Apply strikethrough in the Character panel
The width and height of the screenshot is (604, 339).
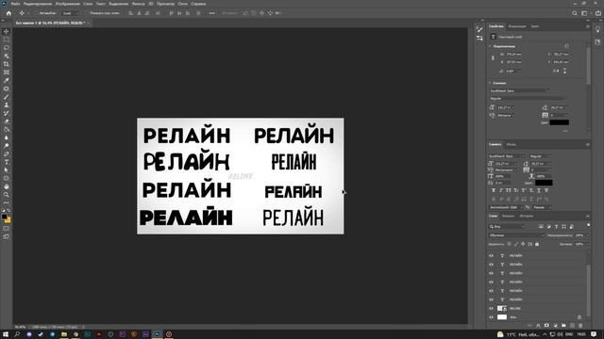(x=546, y=190)
